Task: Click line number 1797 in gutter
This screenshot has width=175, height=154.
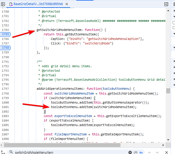Action: 5,89
